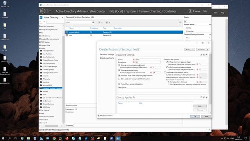Toggle Enforce minimum password age checkbox
This screenshot has width=250, height=141.
pos(167,62)
